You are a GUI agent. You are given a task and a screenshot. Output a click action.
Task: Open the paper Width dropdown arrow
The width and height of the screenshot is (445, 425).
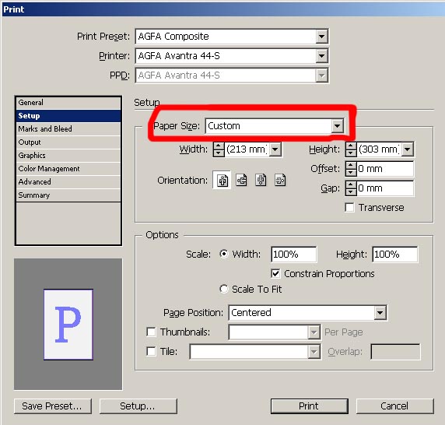pos(275,149)
